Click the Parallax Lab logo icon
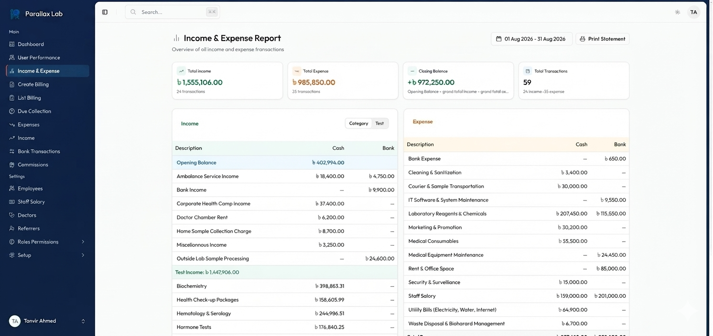Viewport: 713px width, 336px height. (15, 14)
